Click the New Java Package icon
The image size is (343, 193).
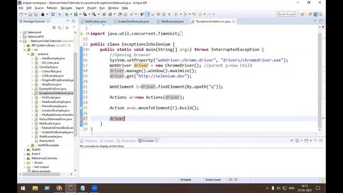104,14
